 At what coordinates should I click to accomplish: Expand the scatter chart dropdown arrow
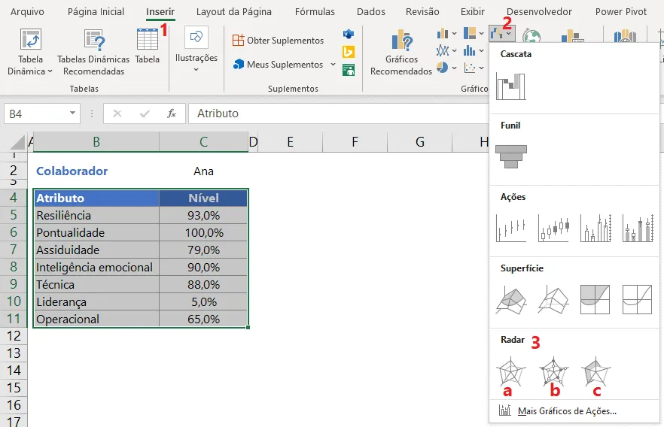[x=482, y=68]
